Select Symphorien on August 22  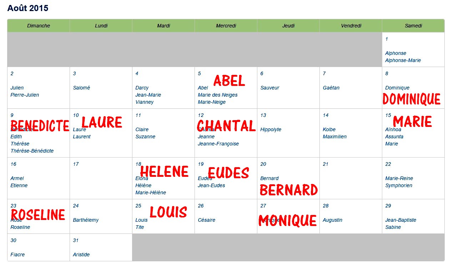pos(399,185)
